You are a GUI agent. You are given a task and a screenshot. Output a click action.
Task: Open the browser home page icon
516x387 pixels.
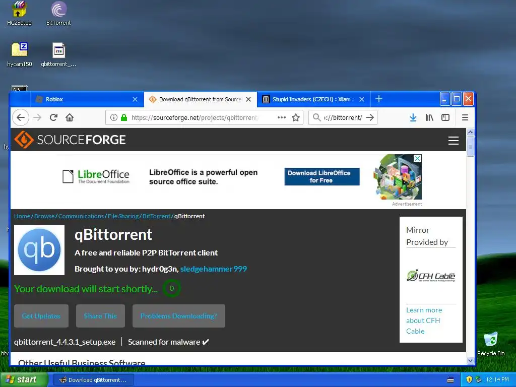tap(70, 117)
